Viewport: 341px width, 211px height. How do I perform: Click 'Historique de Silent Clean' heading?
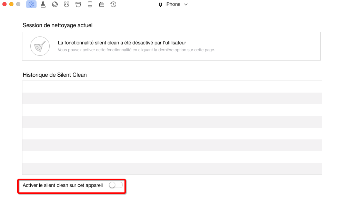(55, 75)
